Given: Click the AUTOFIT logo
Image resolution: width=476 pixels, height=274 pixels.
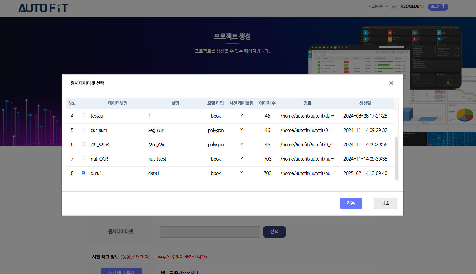Looking at the screenshot, I should click(x=43, y=8).
